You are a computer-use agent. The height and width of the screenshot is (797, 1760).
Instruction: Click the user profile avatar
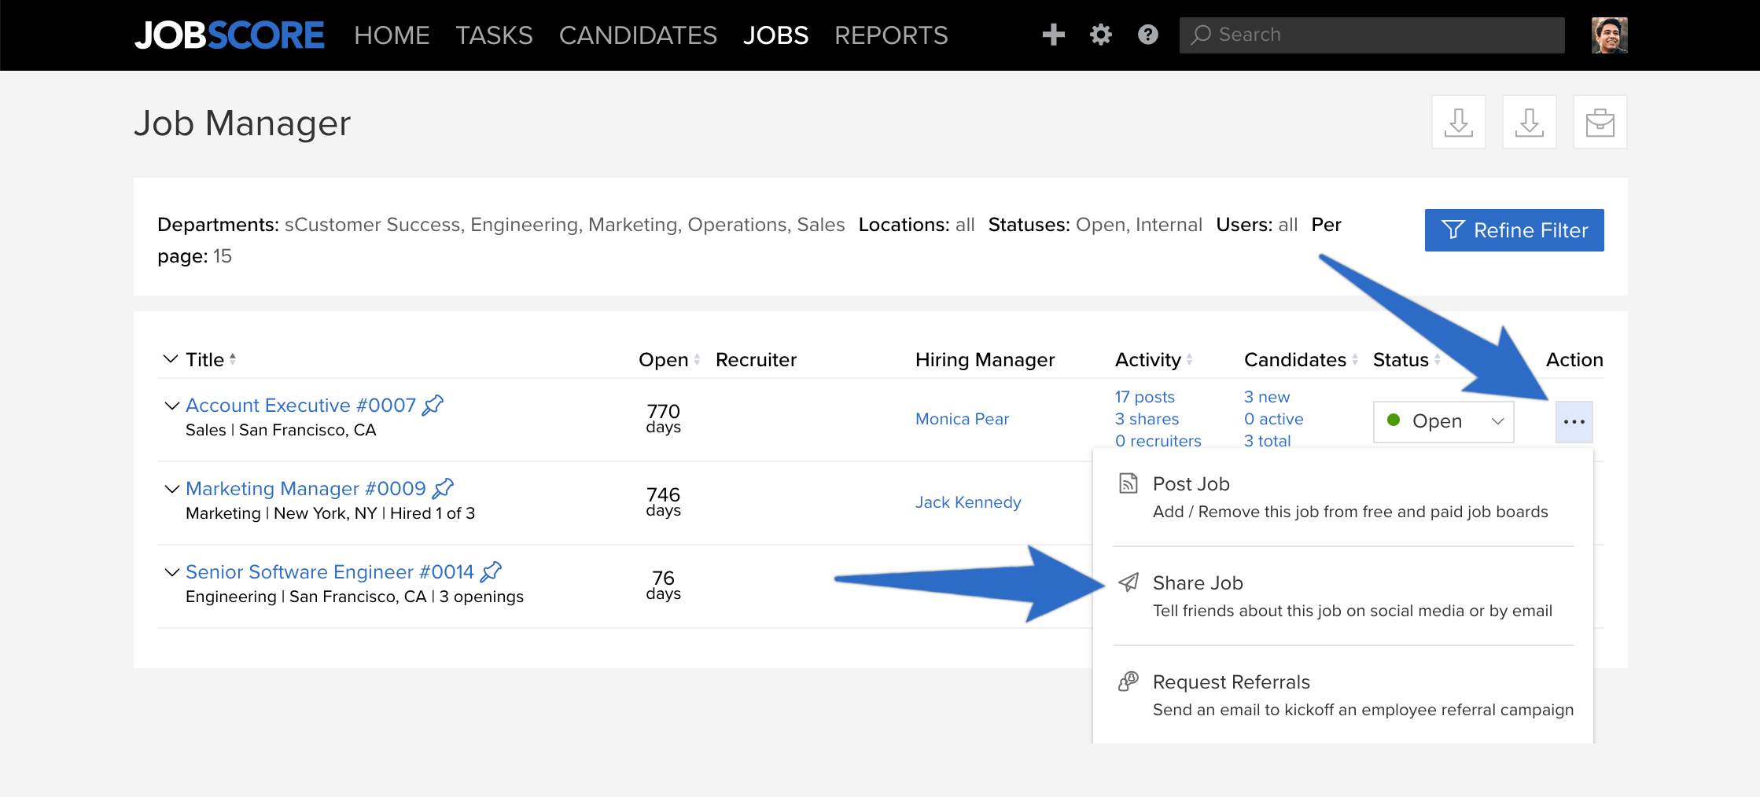[1609, 35]
